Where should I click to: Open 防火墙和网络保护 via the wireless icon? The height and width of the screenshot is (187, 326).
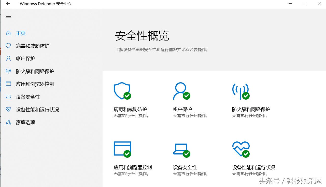tap(9, 71)
